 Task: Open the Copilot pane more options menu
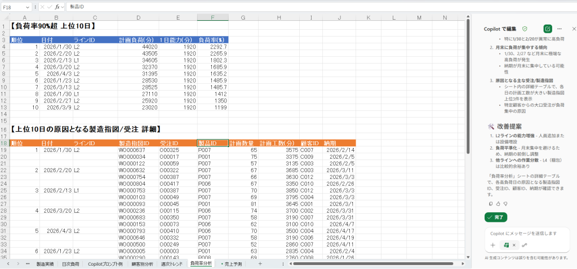(560, 29)
